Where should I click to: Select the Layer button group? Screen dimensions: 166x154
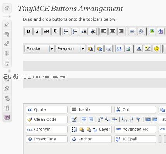click(91, 129)
